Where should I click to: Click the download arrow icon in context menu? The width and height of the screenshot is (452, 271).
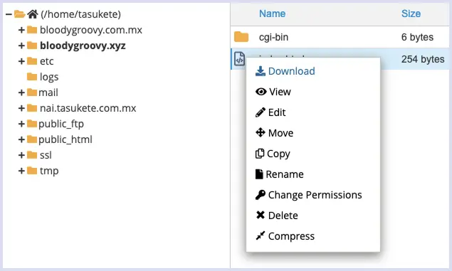261,71
